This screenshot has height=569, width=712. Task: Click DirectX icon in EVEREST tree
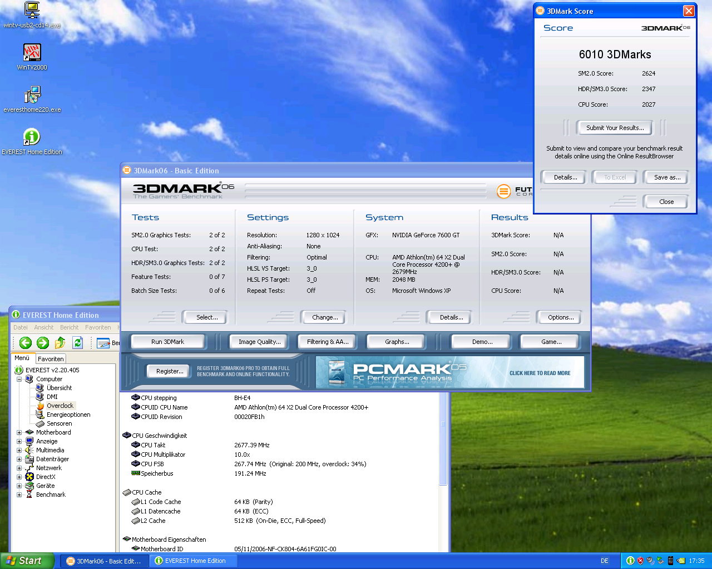point(29,477)
